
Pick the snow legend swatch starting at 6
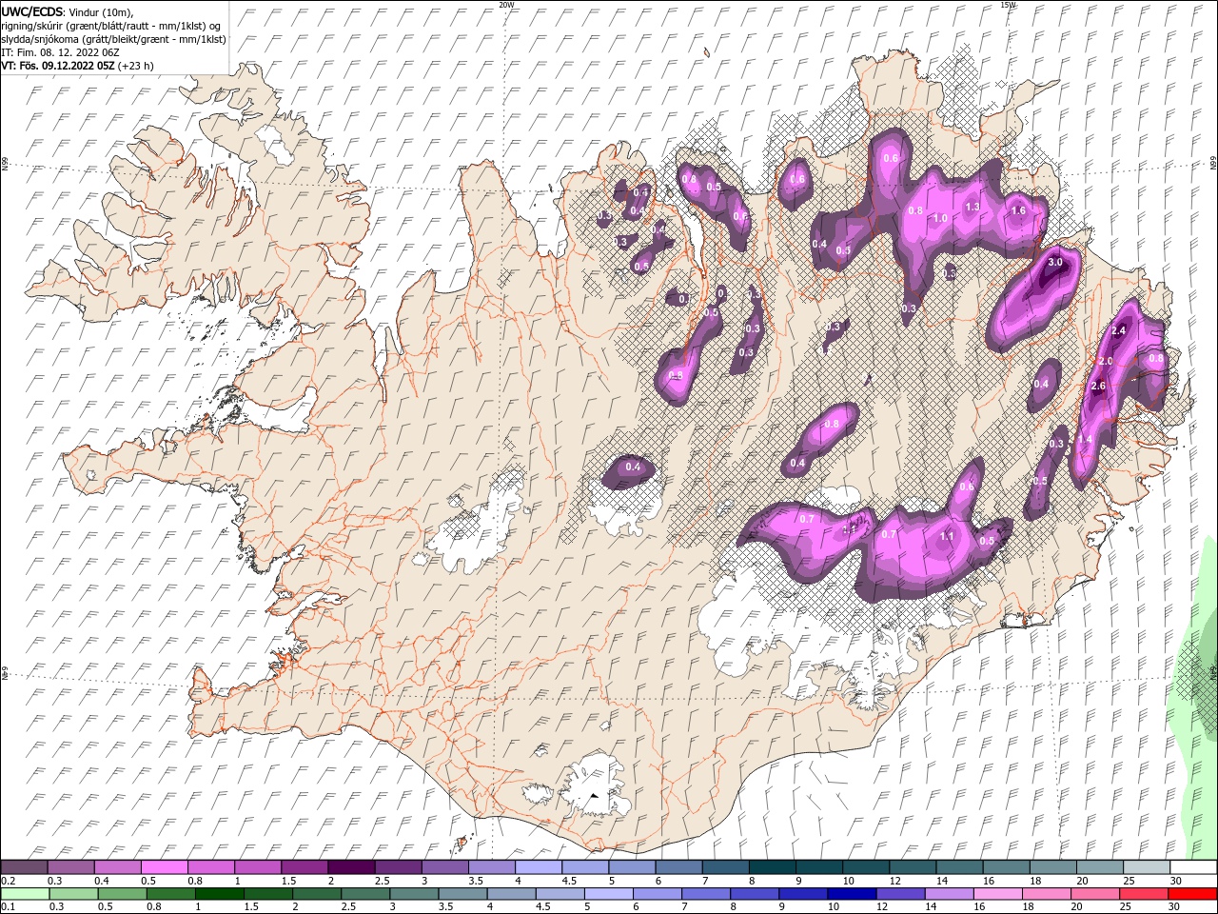tap(679, 866)
